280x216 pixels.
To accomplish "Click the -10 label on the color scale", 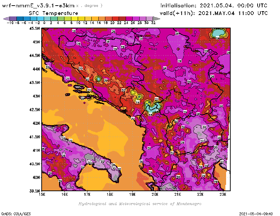I will pyautogui.click(x=10, y=23).
